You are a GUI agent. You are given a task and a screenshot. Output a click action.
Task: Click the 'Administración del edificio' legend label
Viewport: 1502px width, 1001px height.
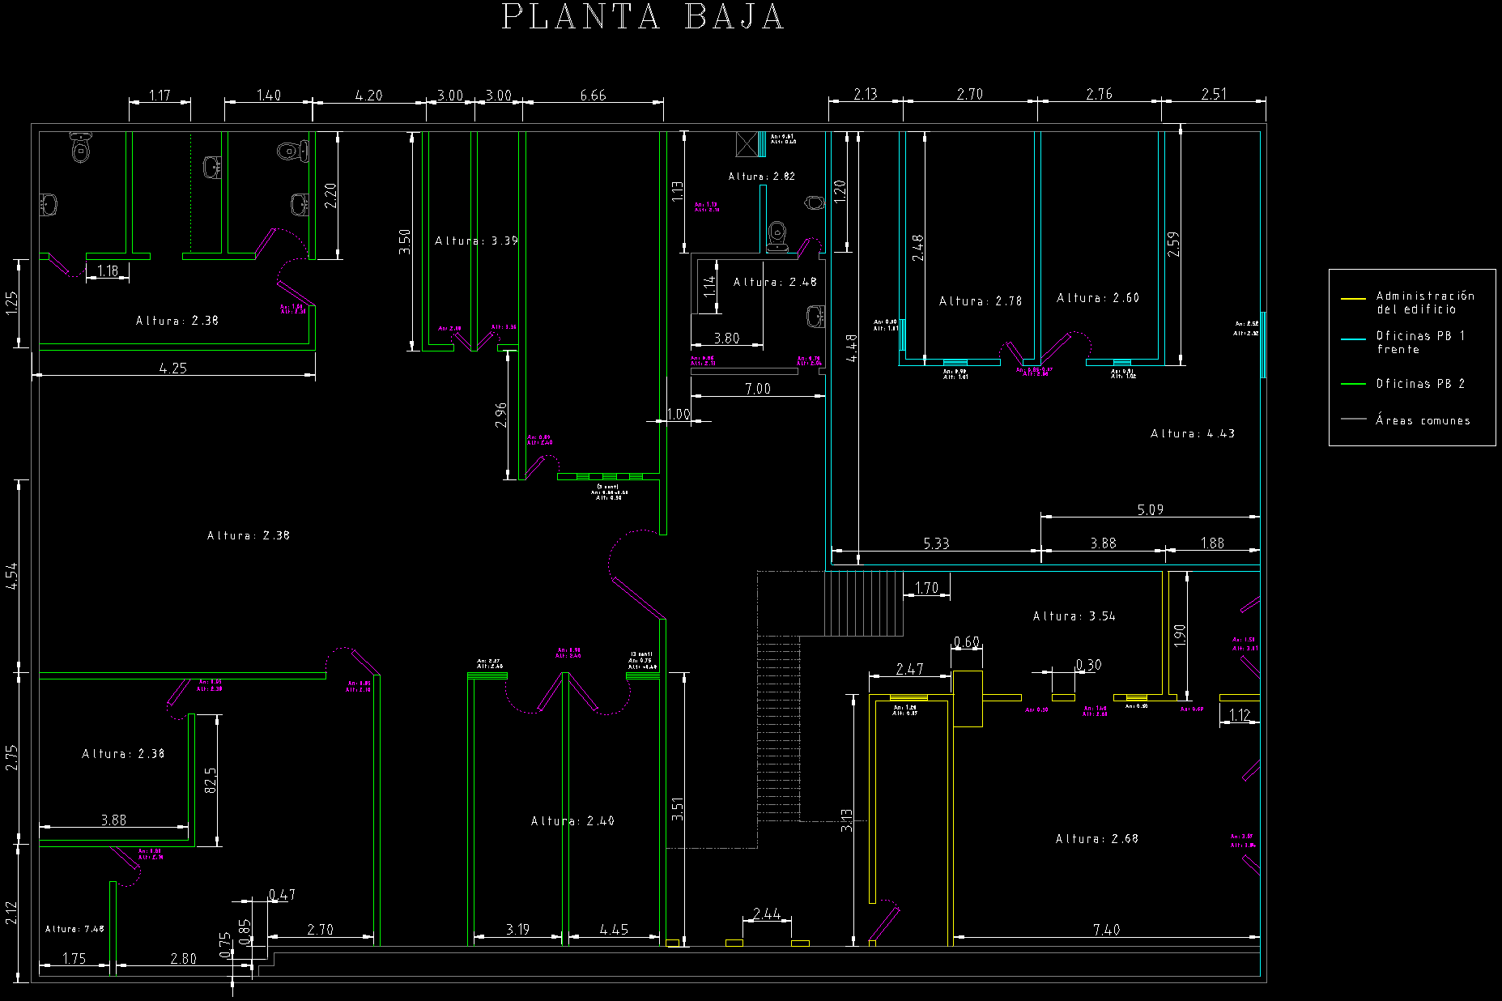[1425, 302]
